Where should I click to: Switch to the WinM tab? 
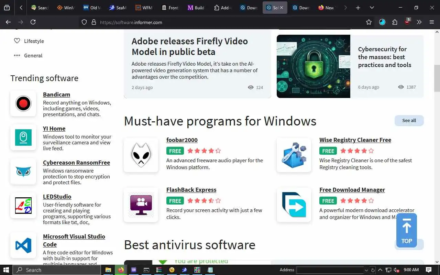pos(65,8)
